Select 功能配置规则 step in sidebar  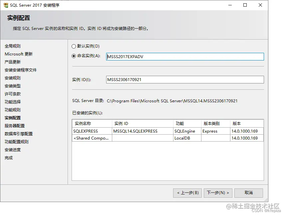17,142
